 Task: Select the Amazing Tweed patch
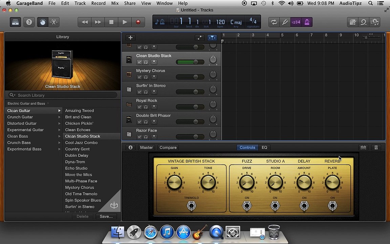coord(79,110)
